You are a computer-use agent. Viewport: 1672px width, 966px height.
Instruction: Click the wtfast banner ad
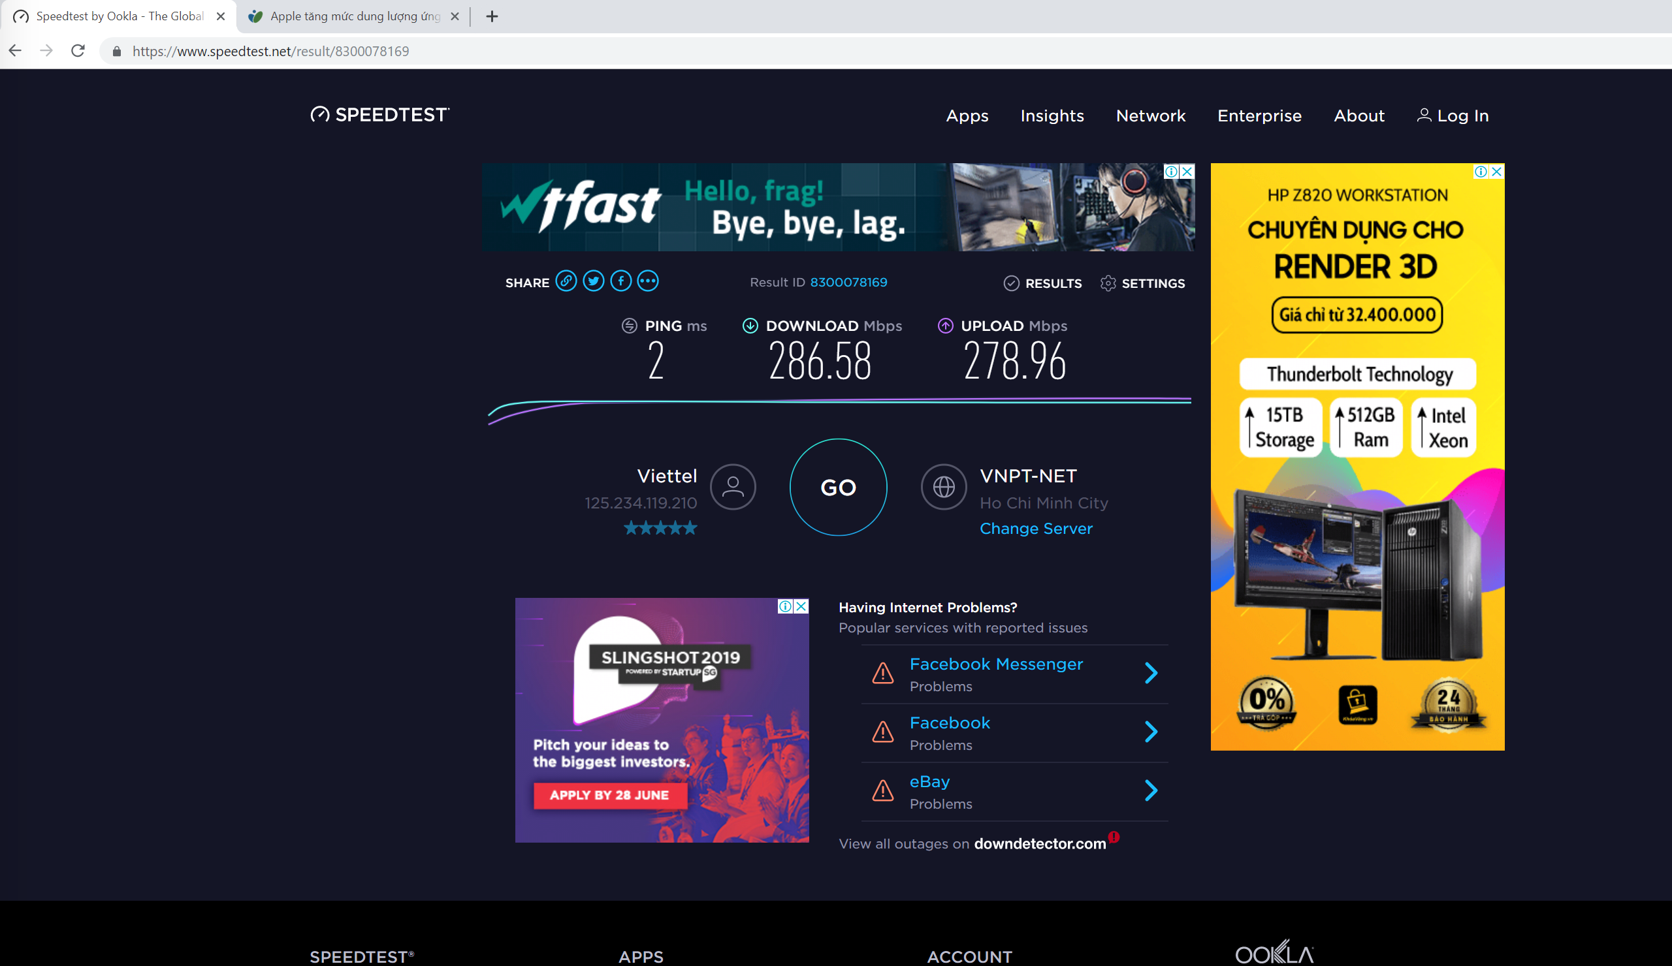coord(837,208)
